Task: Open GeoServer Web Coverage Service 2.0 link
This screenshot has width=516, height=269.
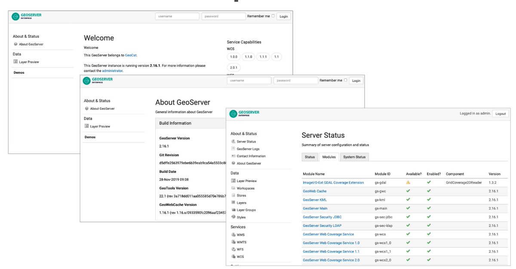Action: (331, 260)
